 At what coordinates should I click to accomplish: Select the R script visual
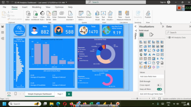click(x=158, y=59)
